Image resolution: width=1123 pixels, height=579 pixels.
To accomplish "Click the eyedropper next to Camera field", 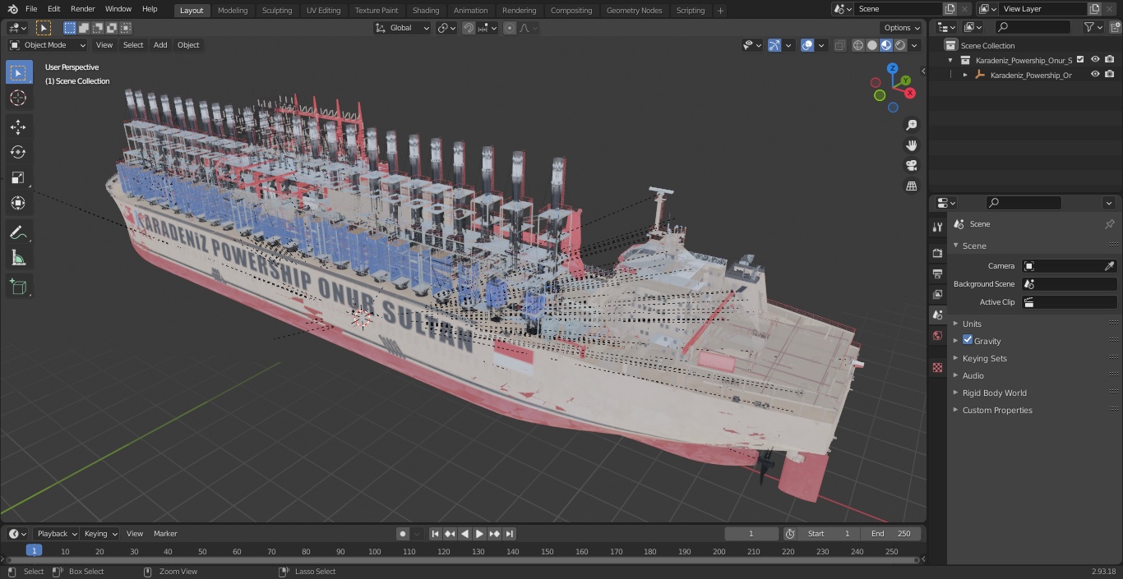I will (x=1109, y=266).
